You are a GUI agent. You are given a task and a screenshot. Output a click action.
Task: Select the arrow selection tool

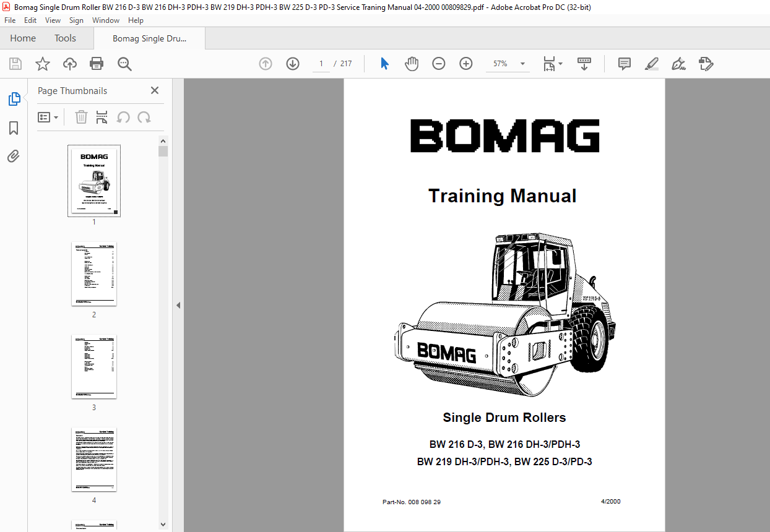[x=384, y=64]
